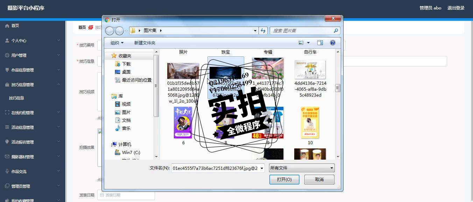Expand 摄影器材管理 in the sidebar
Image resolution: width=473 pixels, height=202 pixels.
click(x=33, y=157)
